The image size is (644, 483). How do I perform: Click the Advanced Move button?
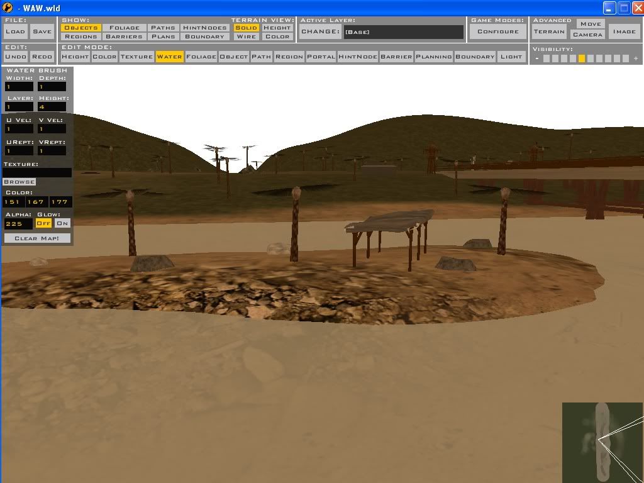[x=591, y=24]
